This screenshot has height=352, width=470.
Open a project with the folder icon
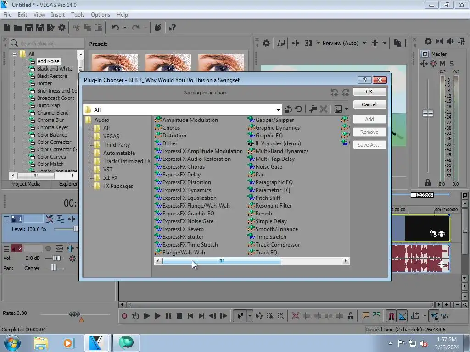click(x=18, y=28)
